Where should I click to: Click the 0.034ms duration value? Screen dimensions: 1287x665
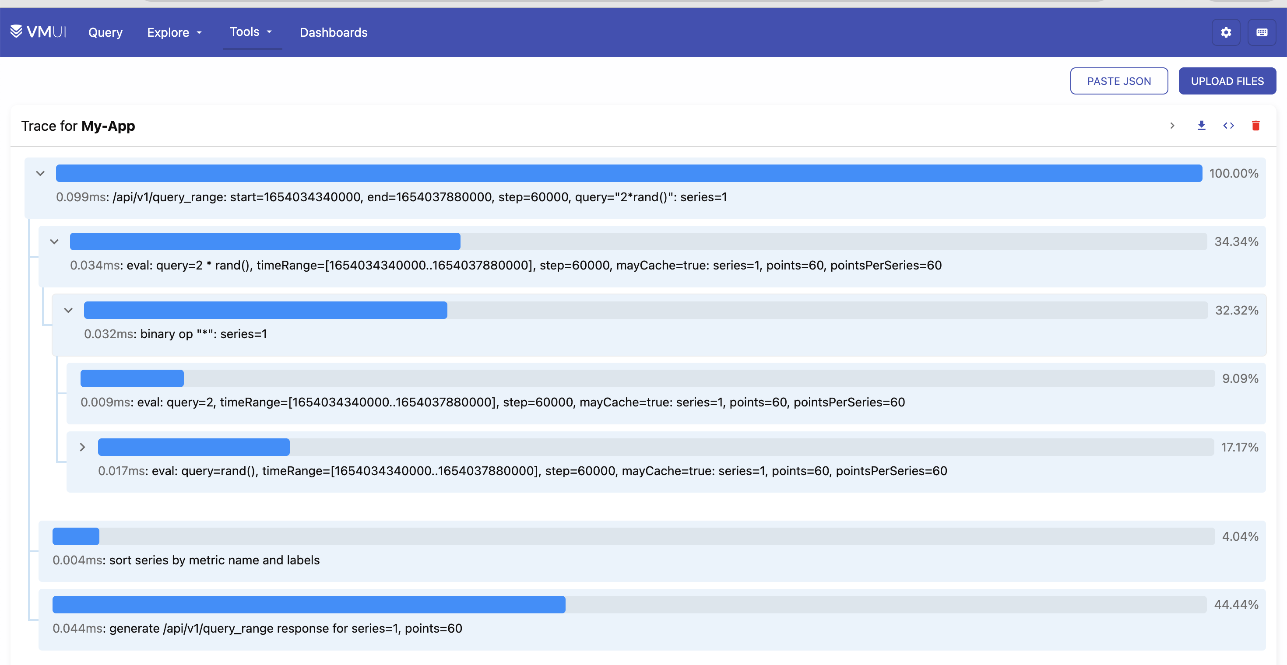[95, 266]
